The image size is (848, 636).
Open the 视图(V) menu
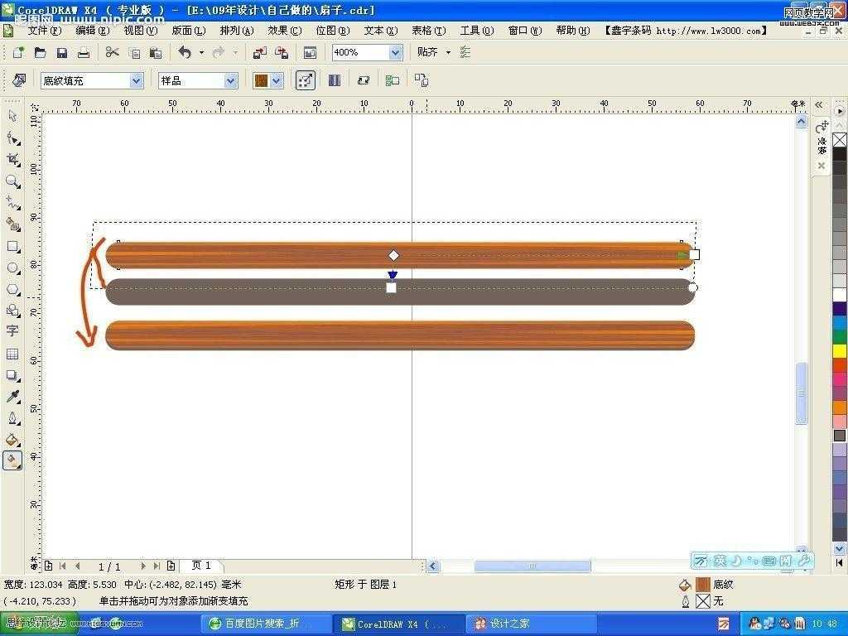click(141, 31)
